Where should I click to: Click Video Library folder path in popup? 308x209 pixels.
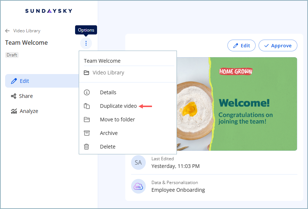[x=108, y=73]
